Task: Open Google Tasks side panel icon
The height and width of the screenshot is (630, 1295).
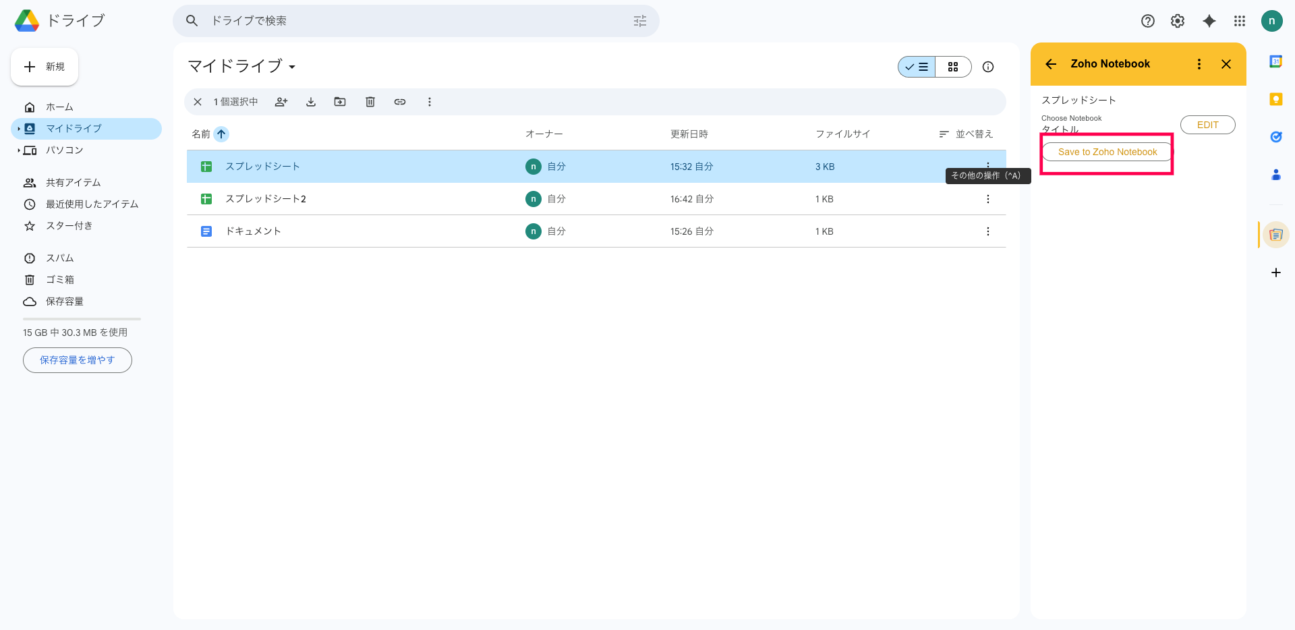Action: [x=1275, y=137]
